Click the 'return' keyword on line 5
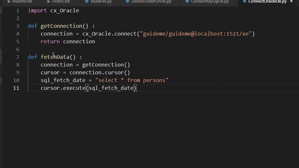This screenshot has width=299, height=168. (50, 42)
